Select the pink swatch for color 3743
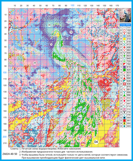This screenshot has width=133, height=161. (x=124, y=109)
